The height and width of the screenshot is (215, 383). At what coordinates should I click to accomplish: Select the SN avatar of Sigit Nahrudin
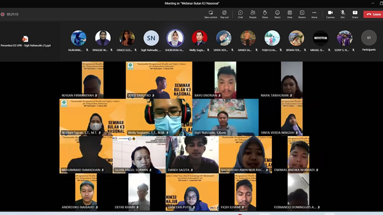151,38
